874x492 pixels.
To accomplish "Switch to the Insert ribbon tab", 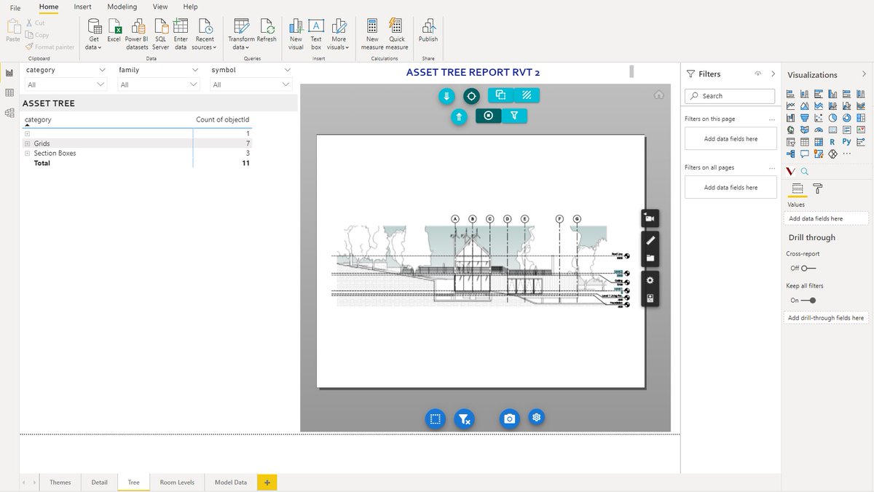I will click(82, 7).
